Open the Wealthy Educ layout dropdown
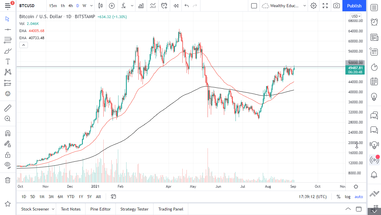Screen dimensions: 381x215 pyautogui.click(x=305, y=6)
